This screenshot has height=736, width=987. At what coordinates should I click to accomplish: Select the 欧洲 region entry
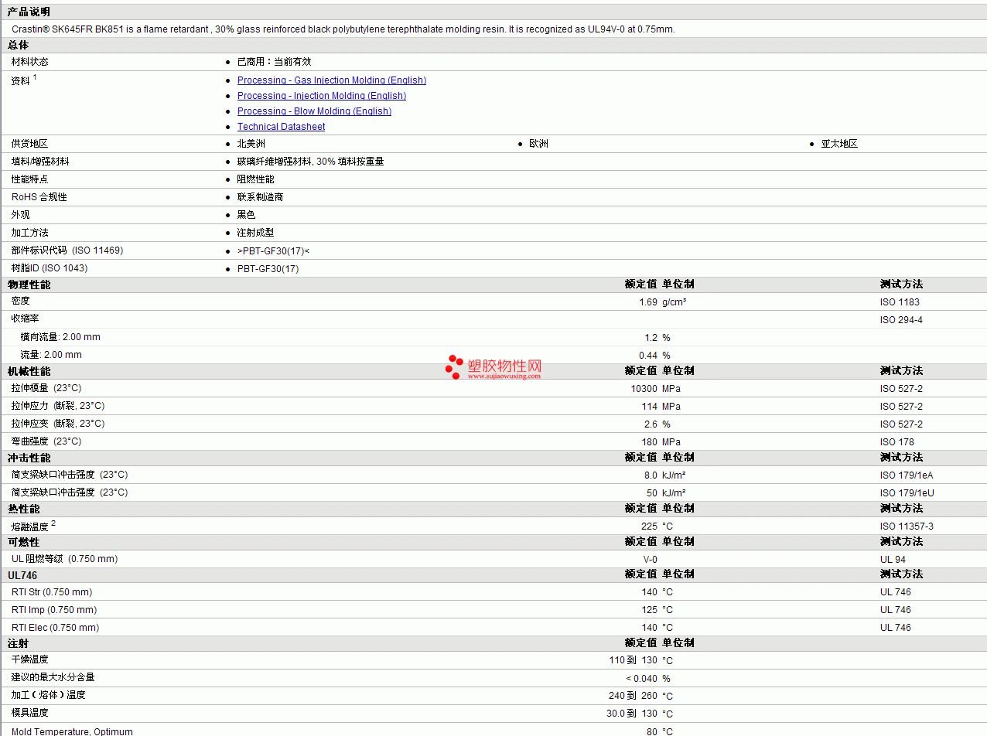pyautogui.click(x=538, y=144)
